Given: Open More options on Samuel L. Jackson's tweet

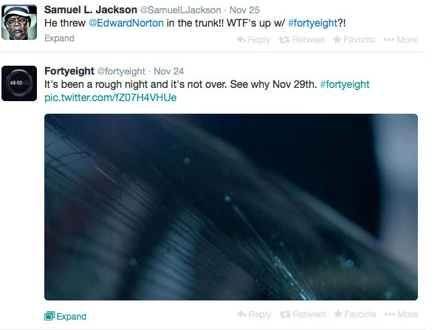Looking at the screenshot, I should [x=400, y=40].
